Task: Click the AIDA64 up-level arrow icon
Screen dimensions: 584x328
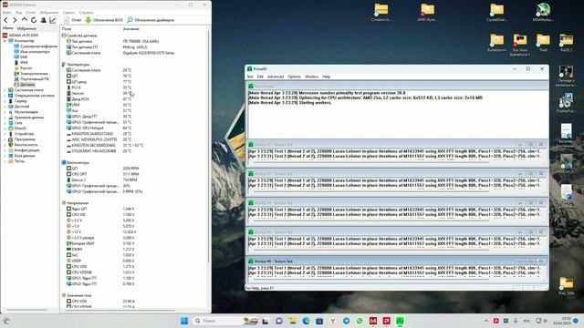Action: 25,20
